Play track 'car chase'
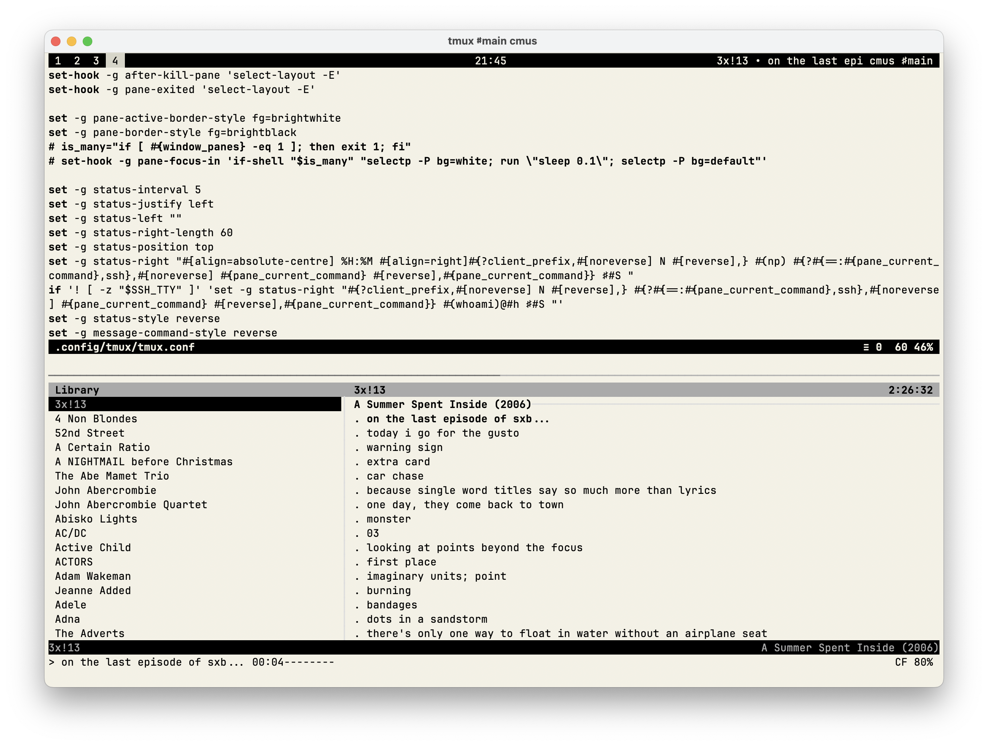This screenshot has height=746, width=988. 395,476
